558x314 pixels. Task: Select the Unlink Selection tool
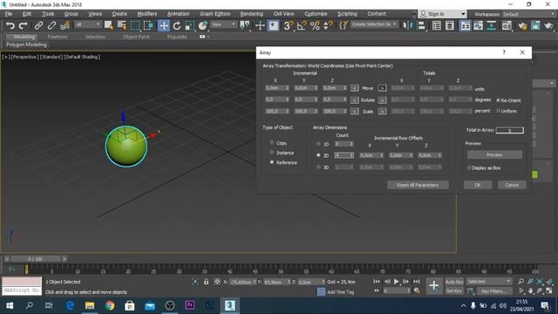[x=51, y=25]
